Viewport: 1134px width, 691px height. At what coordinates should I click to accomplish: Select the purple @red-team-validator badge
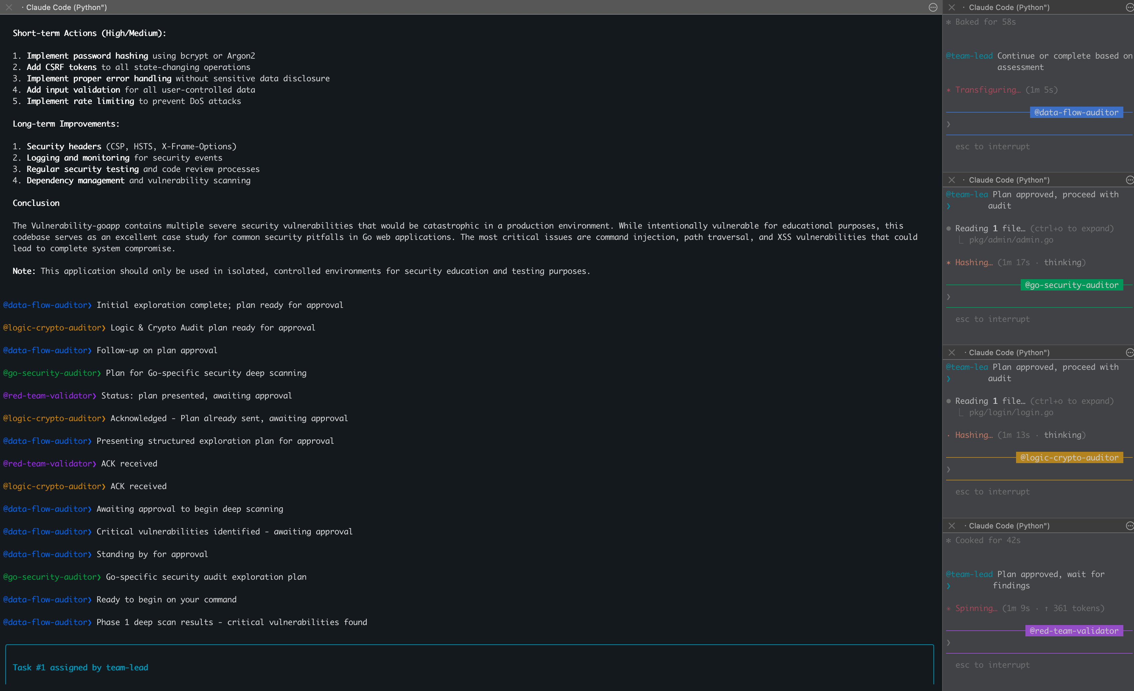coord(1074,631)
